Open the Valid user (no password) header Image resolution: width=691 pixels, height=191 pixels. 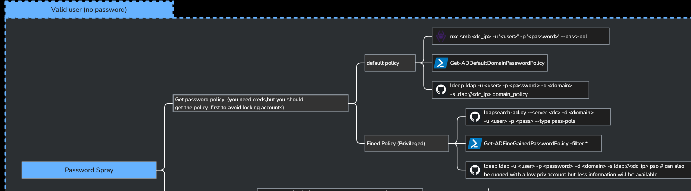[x=89, y=9]
